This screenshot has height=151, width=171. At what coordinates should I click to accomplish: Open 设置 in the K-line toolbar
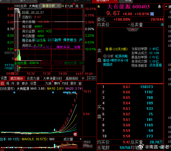(x=33, y=83)
